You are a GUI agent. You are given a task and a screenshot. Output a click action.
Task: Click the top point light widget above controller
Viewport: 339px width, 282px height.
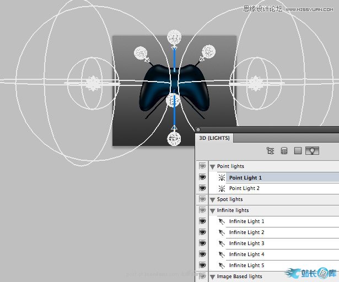[x=174, y=37]
